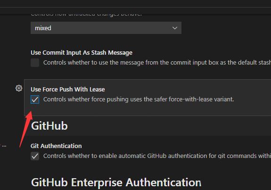Toggle the Git Authentication checkbox

(35, 156)
